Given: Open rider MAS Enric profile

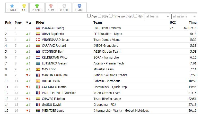Looking at the screenshot, I should click(49, 69).
